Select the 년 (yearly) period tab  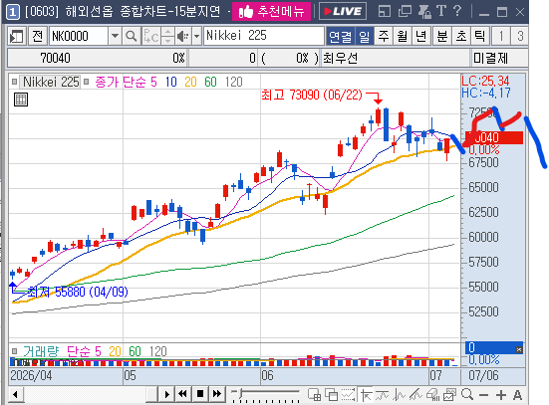pyautogui.click(x=421, y=36)
